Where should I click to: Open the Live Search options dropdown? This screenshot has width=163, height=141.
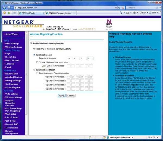tap(160, 8)
